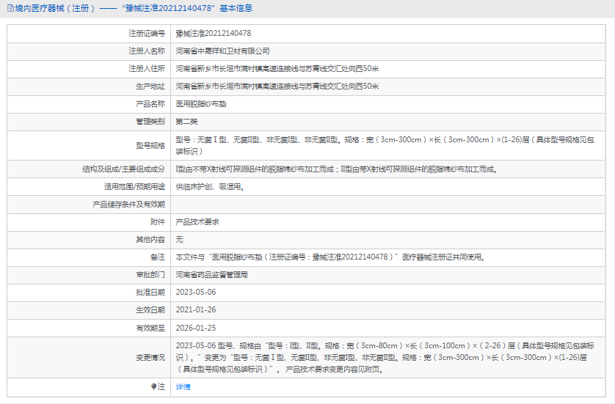Select approval department 河南省药品监督管理局
Screen dimensions: 615x404
211,275
